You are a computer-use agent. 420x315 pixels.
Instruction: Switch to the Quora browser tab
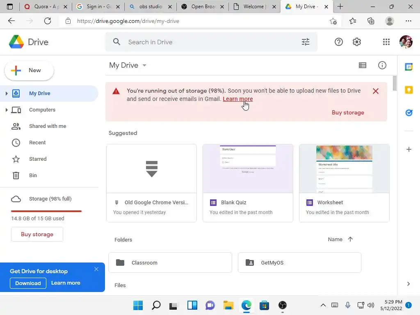tap(46, 7)
